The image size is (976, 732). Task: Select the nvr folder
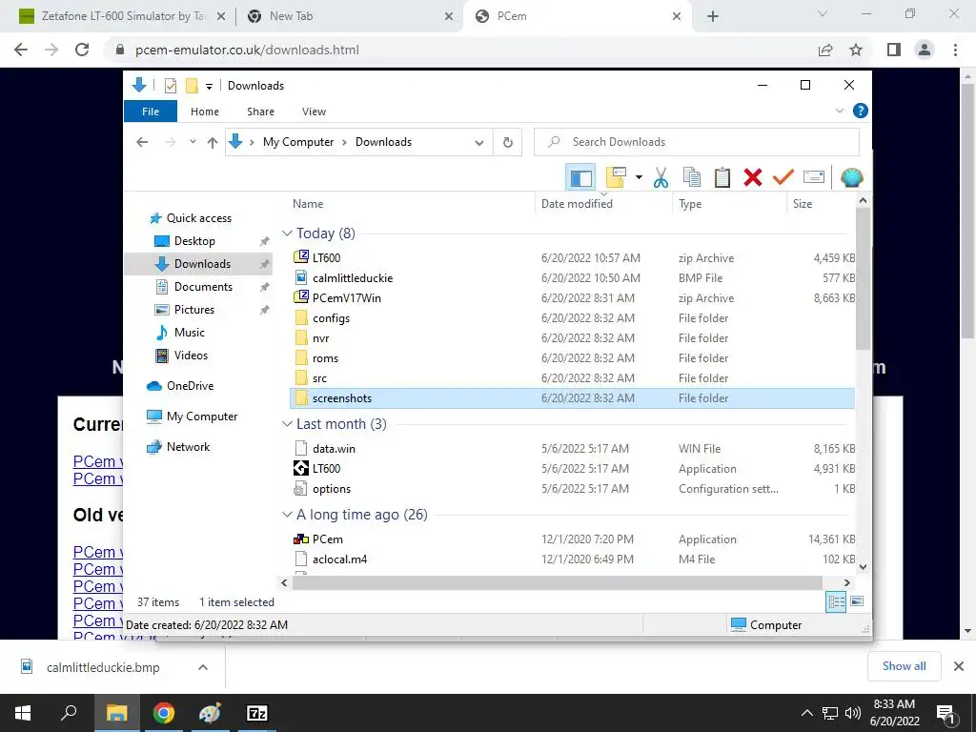tap(573, 338)
